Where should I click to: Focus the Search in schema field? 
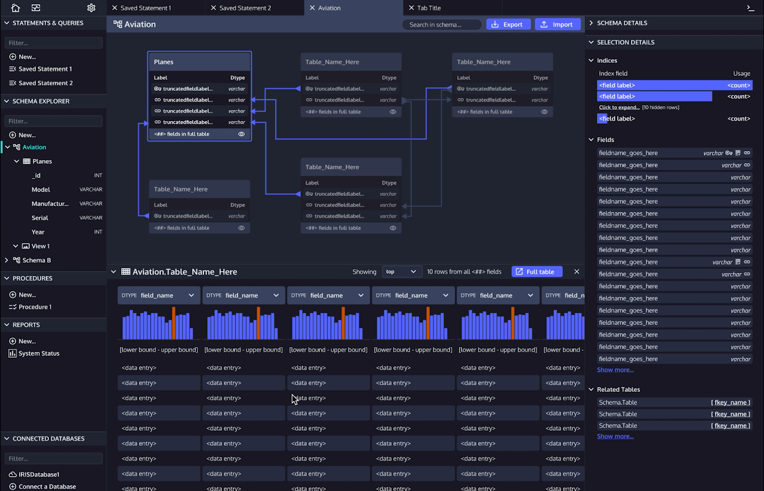tap(442, 24)
